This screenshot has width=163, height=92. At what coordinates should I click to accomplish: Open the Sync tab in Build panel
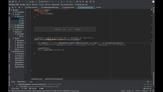31,82
